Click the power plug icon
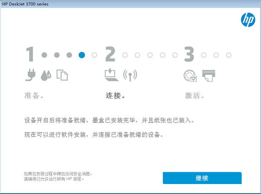The image size is (261, 194). (30, 75)
